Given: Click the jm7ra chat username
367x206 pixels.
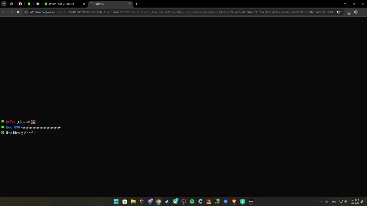Looking at the screenshot, I should (11, 122).
